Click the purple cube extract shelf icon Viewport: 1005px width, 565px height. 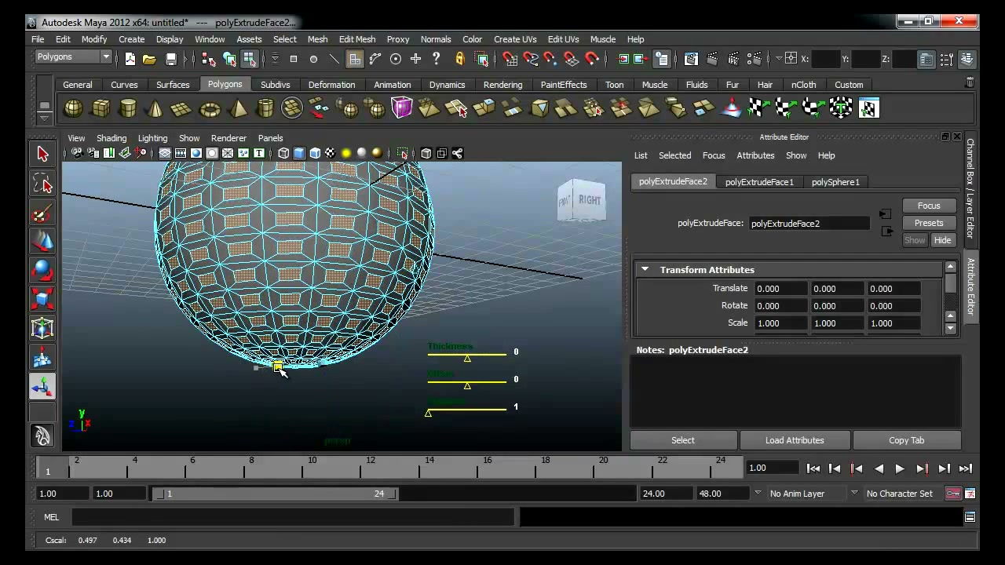[x=401, y=108]
